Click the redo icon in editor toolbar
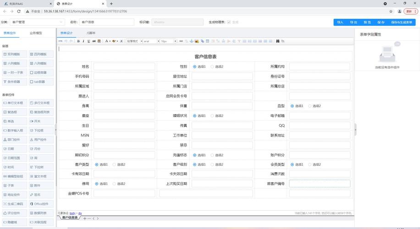The width and height of the screenshot is (420, 229). pos(71,41)
